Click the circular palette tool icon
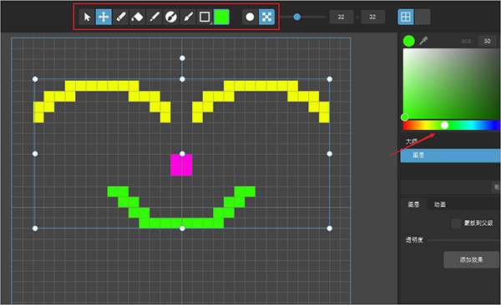The width and height of the screenshot is (501, 305). pos(170,17)
